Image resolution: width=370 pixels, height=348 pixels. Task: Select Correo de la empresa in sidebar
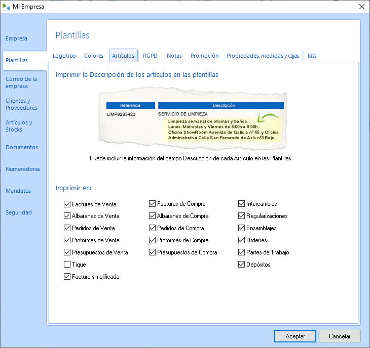coord(21,82)
